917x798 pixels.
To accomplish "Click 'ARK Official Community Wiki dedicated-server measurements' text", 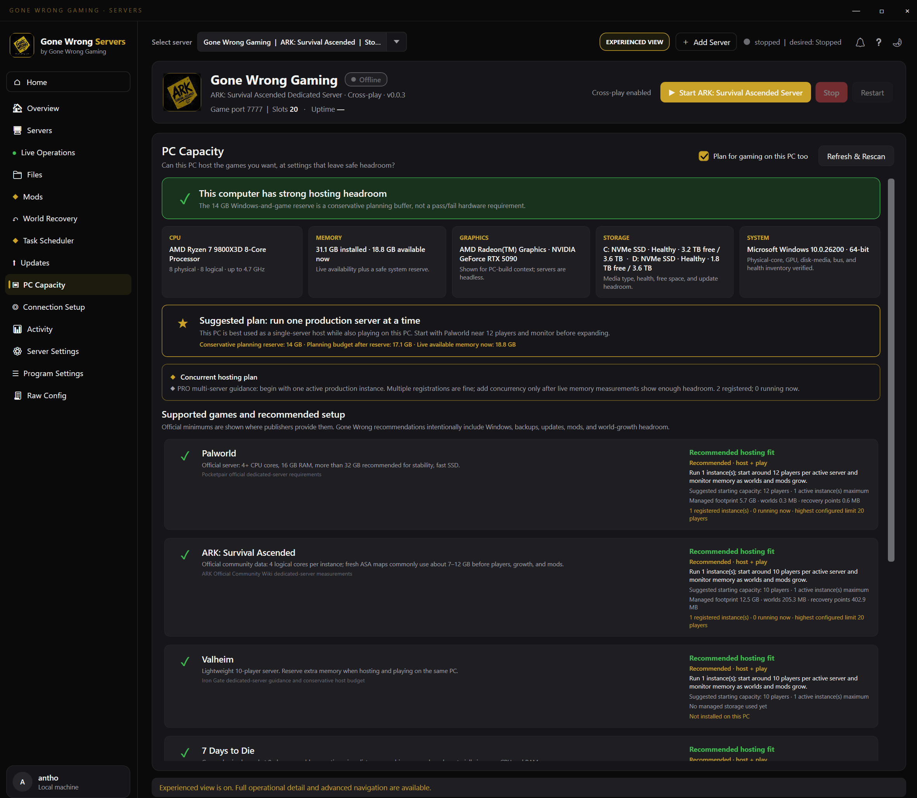I will point(277,574).
